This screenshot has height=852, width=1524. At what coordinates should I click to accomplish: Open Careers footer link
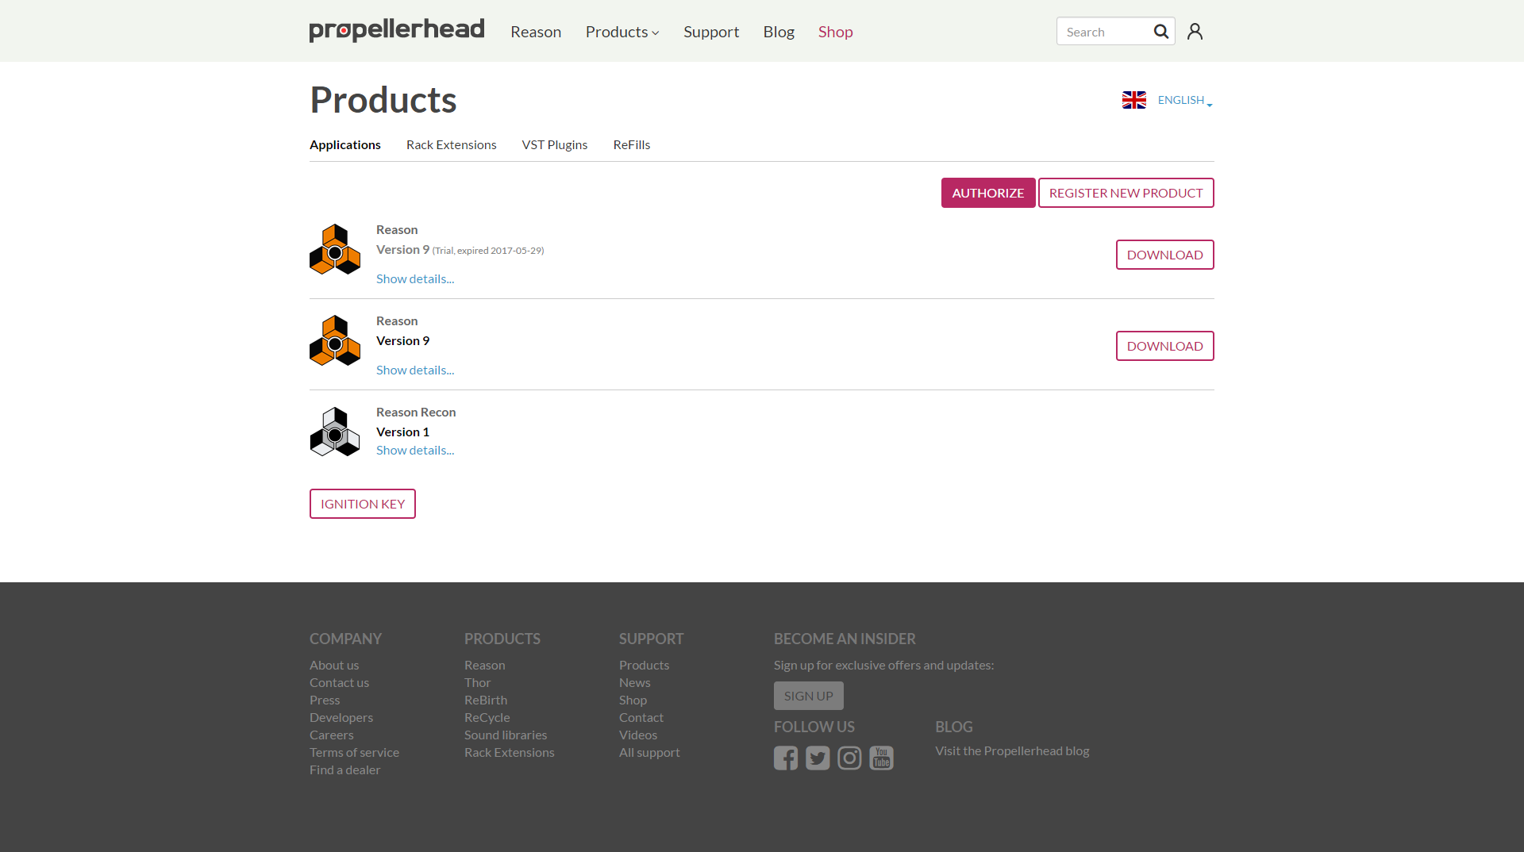332,735
